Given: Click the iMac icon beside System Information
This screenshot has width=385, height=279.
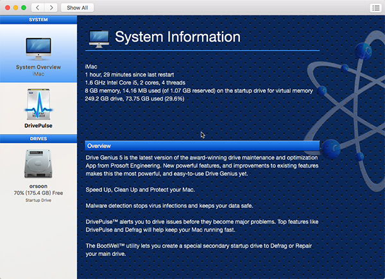Looking at the screenshot, I should (99, 39).
